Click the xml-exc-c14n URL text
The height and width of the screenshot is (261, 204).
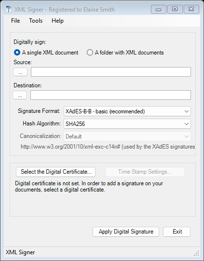click(108, 147)
